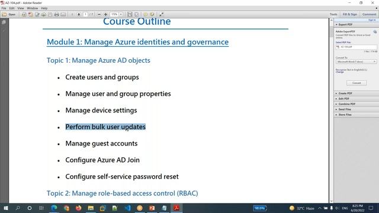Select the sticky note comment tool
The image size is (379, 213).
(146, 14)
